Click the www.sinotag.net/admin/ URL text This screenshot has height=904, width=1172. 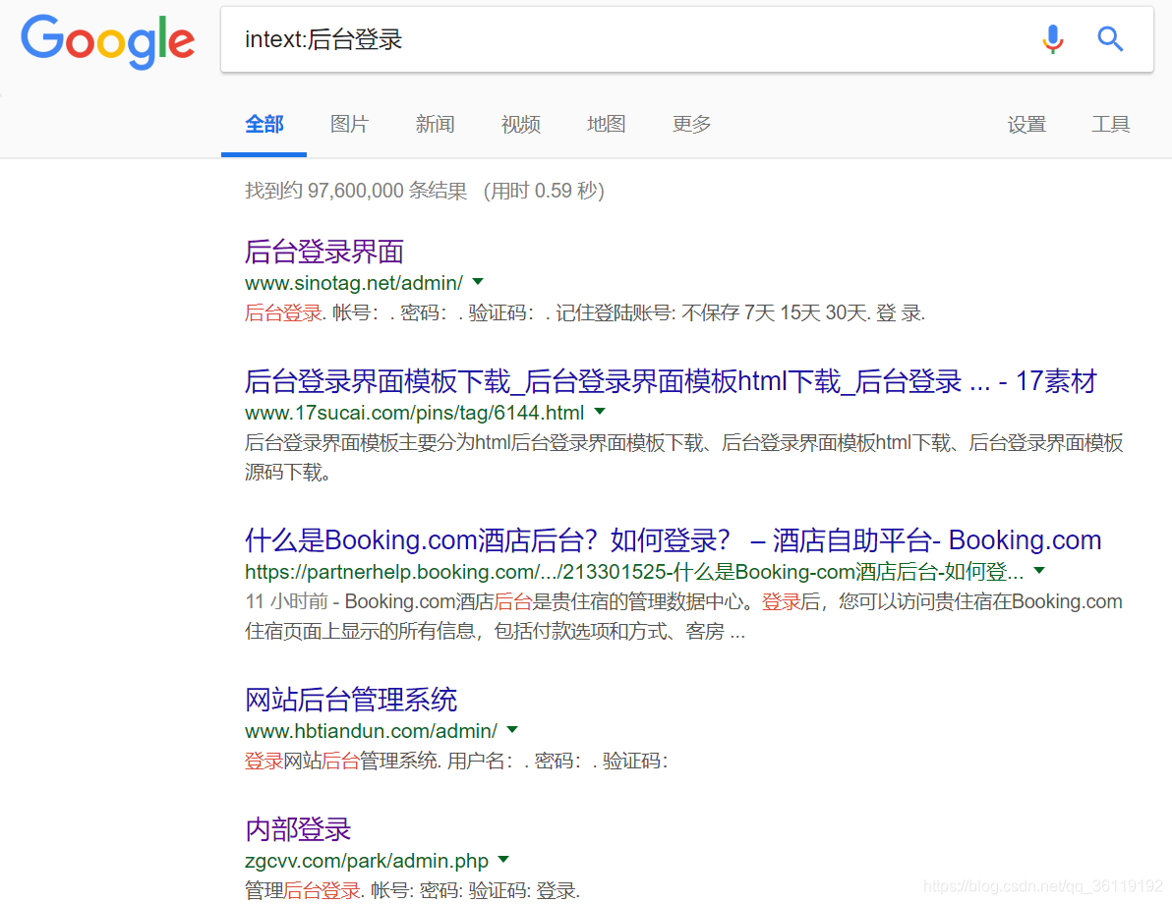(354, 283)
